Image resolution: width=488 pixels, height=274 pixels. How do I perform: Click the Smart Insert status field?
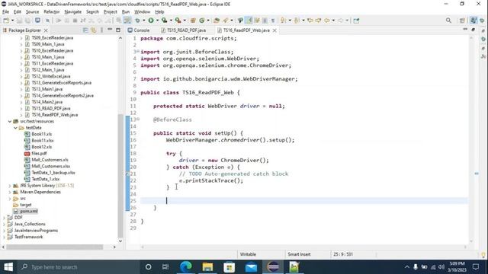299,254
